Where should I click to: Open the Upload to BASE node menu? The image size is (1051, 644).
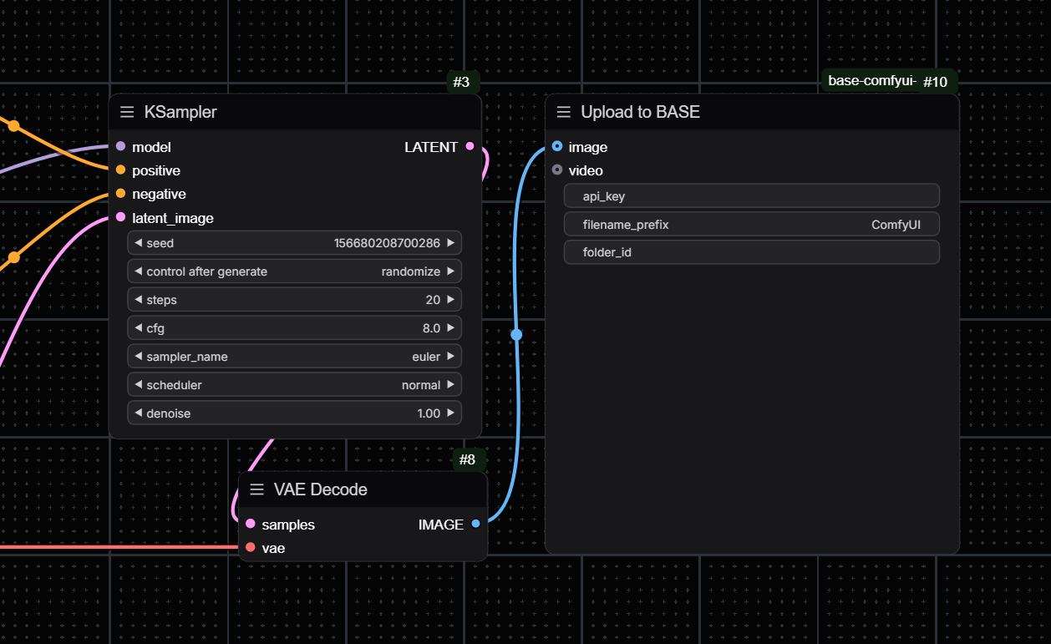563,111
